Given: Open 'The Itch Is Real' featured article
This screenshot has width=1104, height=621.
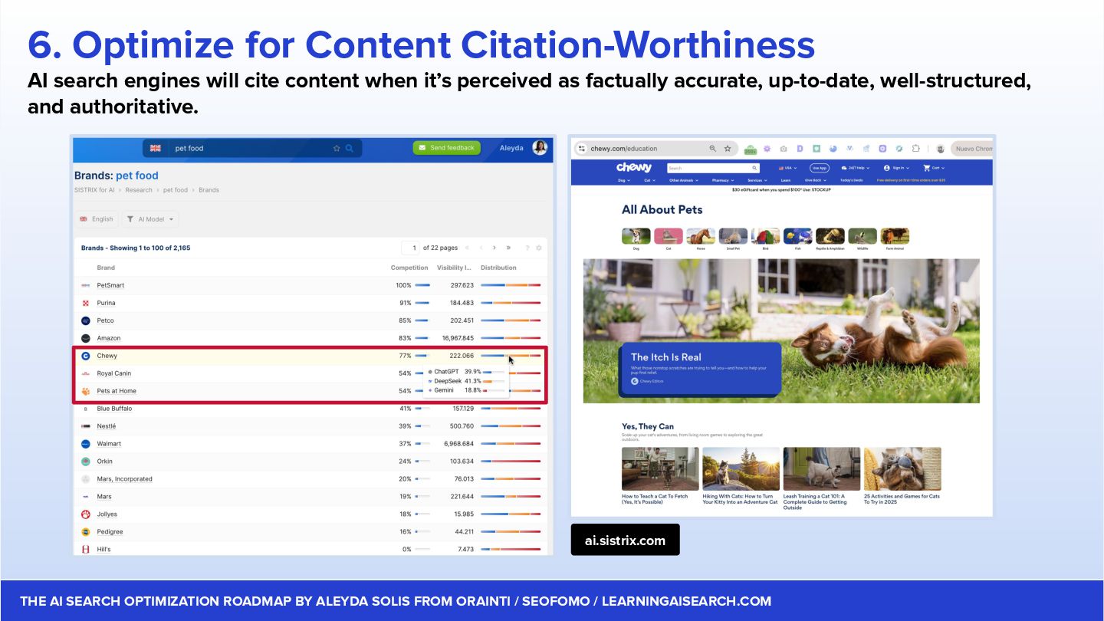Looking at the screenshot, I should tap(701, 368).
